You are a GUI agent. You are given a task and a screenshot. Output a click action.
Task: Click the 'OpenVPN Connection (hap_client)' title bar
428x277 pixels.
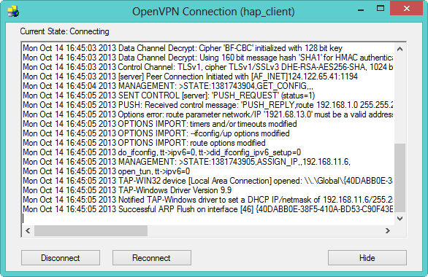[x=213, y=12]
